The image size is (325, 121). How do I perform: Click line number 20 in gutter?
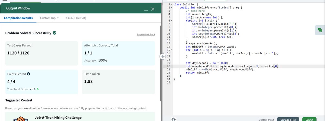tap(168, 66)
